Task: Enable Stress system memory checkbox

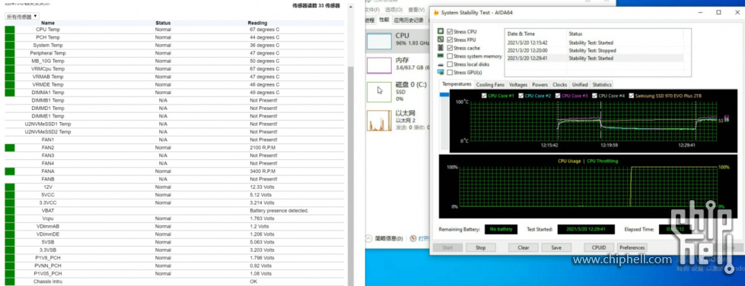Action: (450, 56)
